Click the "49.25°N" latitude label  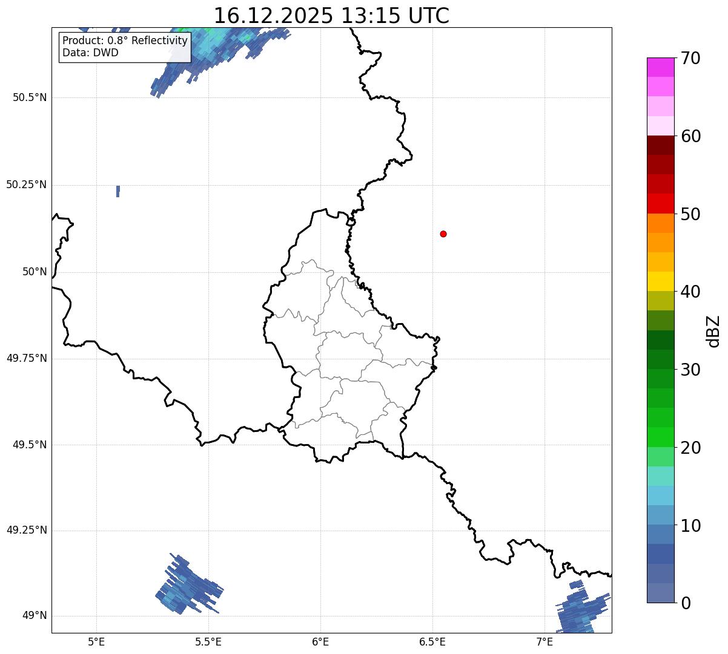click(27, 530)
